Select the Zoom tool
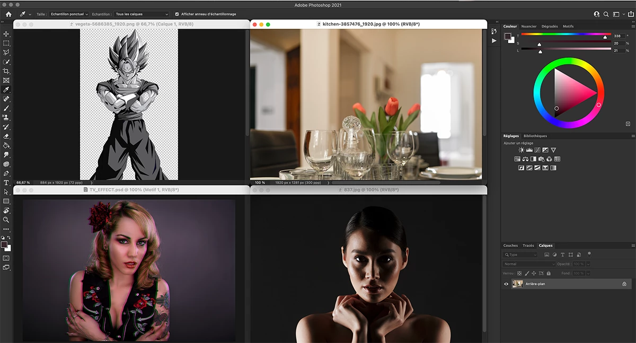This screenshot has width=636, height=343. click(6, 219)
